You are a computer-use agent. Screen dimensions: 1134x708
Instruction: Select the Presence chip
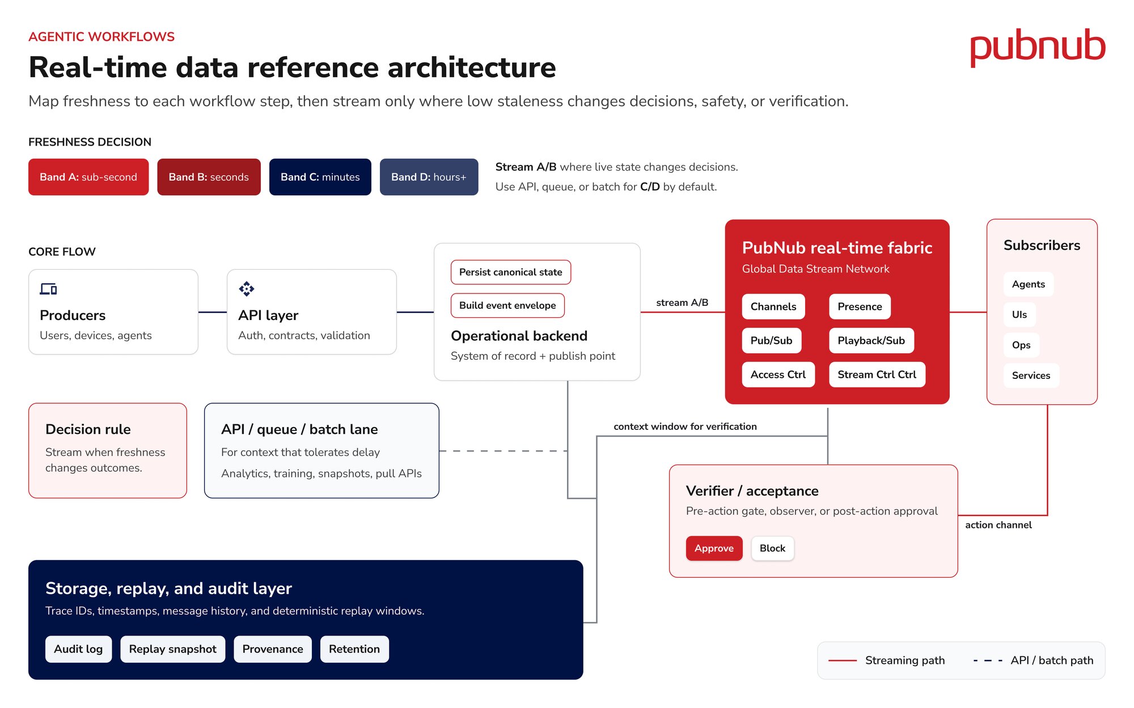click(860, 306)
